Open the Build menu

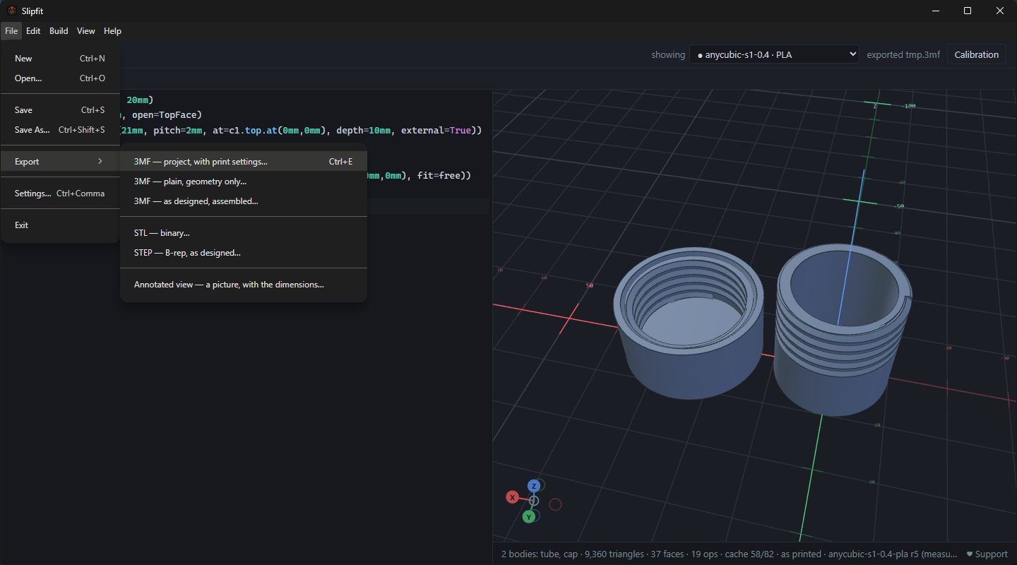tap(59, 31)
